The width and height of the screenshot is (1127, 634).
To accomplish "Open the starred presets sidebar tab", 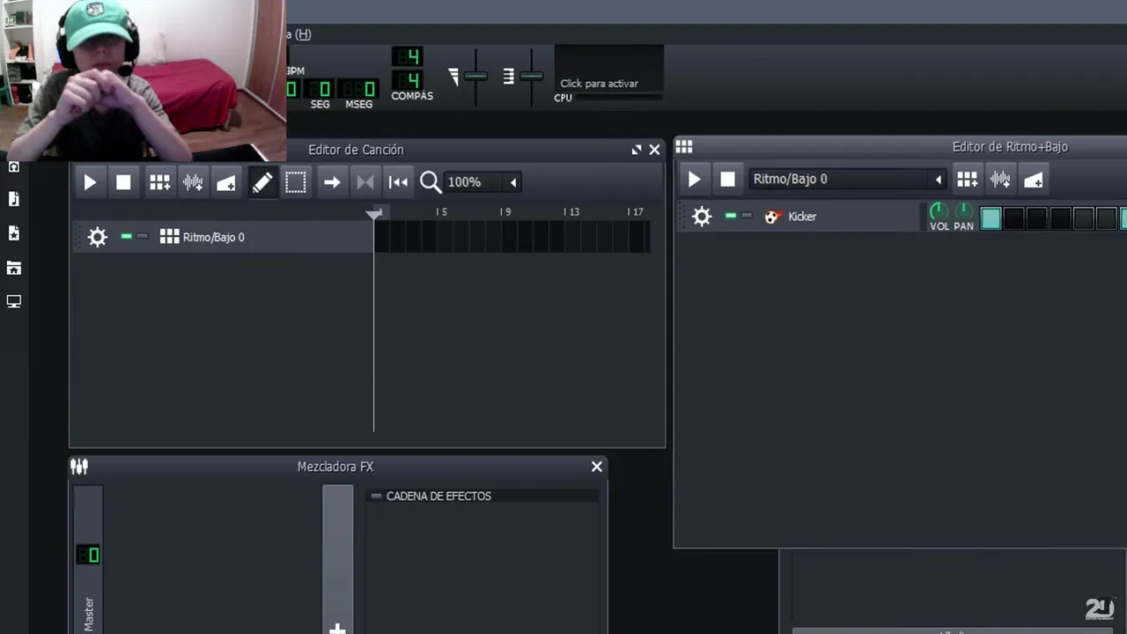I will [x=13, y=233].
